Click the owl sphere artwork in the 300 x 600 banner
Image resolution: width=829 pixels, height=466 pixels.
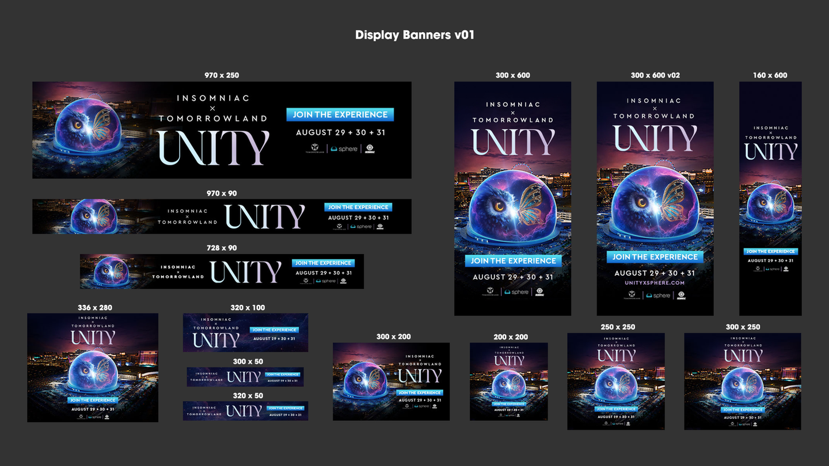pos(513,208)
